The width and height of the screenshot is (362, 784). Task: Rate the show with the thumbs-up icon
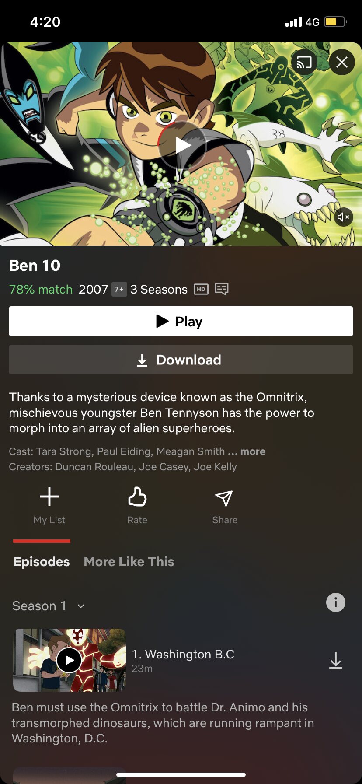pyautogui.click(x=137, y=506)
